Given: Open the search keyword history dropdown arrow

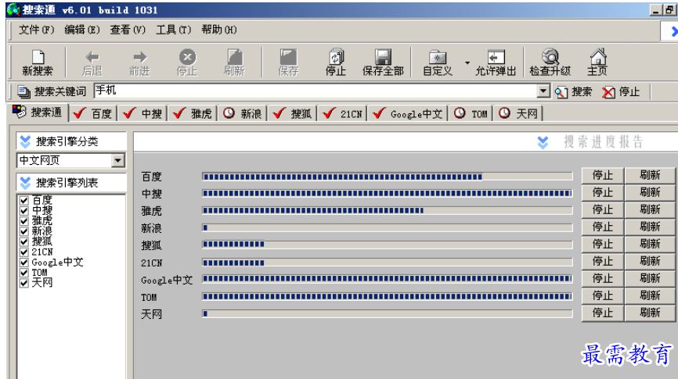Looking at the screenshot, I should 543,91.
